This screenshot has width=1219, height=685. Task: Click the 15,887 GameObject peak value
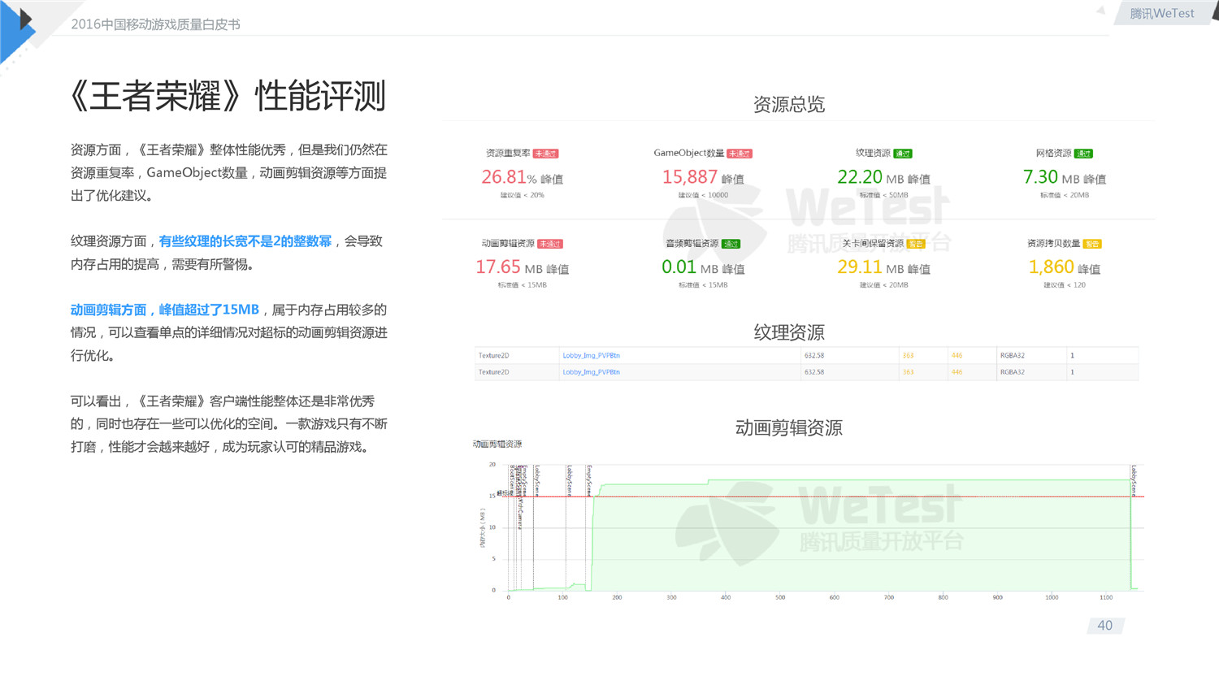(690, 177)
